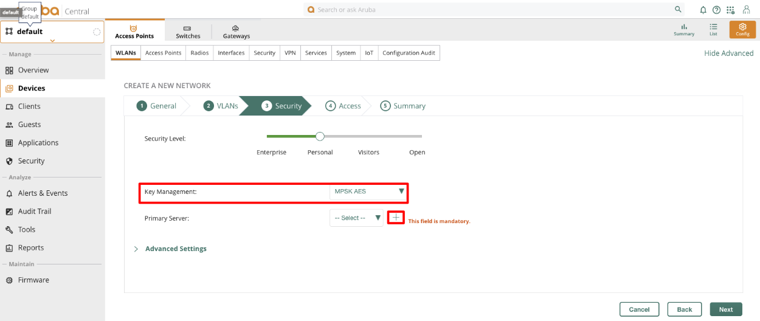The image size is (760, 321).
Task: Switch to List view icon
Action: tap(713, 30)
